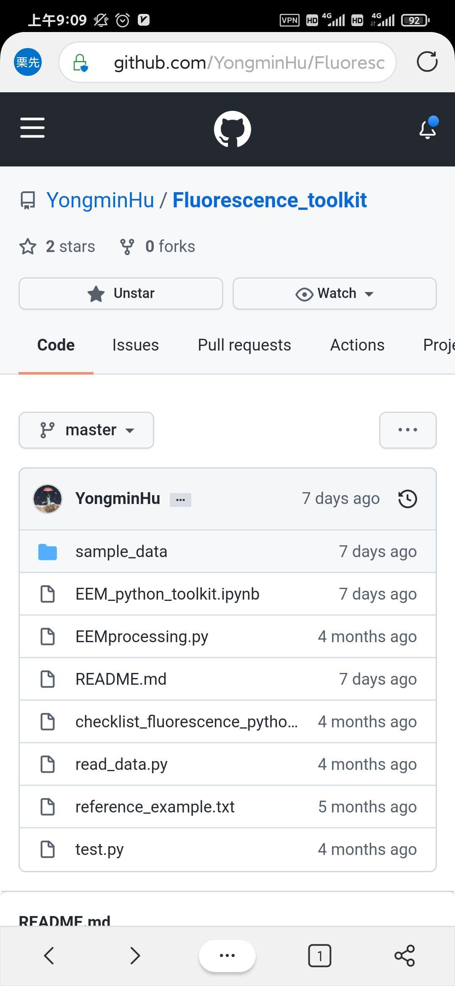Open the Actions tab

357,345
